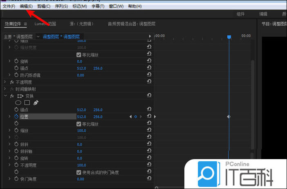This screenshot has height=189, width=287.
Task: Uncheck 使用合成的快门角度 checkbox
Action: pyautogui.click(x=79, y=172)
